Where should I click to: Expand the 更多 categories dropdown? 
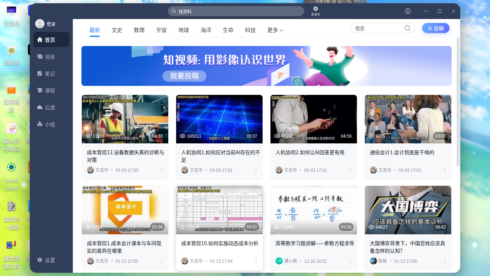tap(275, 30)
